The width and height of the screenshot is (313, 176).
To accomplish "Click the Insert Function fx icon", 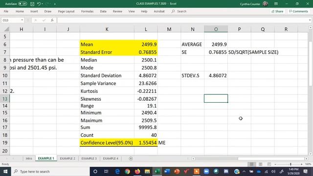I will (x=52, y=20).
